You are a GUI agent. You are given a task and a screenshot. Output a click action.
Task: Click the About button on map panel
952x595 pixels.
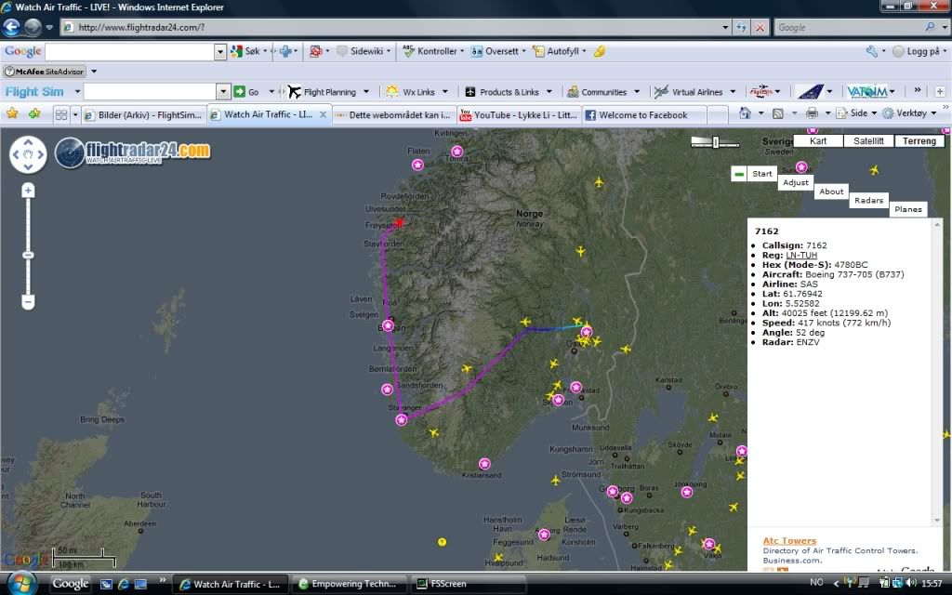[x=831, y=192]
